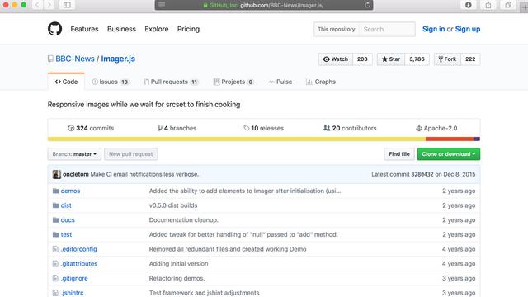The image size is (528, 297).
Task: Open the .jshintrc file
Action: point(73,293)
